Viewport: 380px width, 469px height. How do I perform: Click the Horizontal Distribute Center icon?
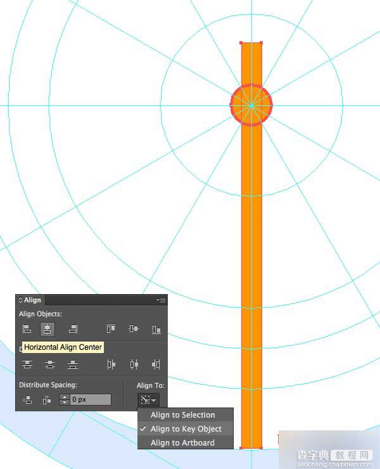pyautogui.click(x=134, y=364)
